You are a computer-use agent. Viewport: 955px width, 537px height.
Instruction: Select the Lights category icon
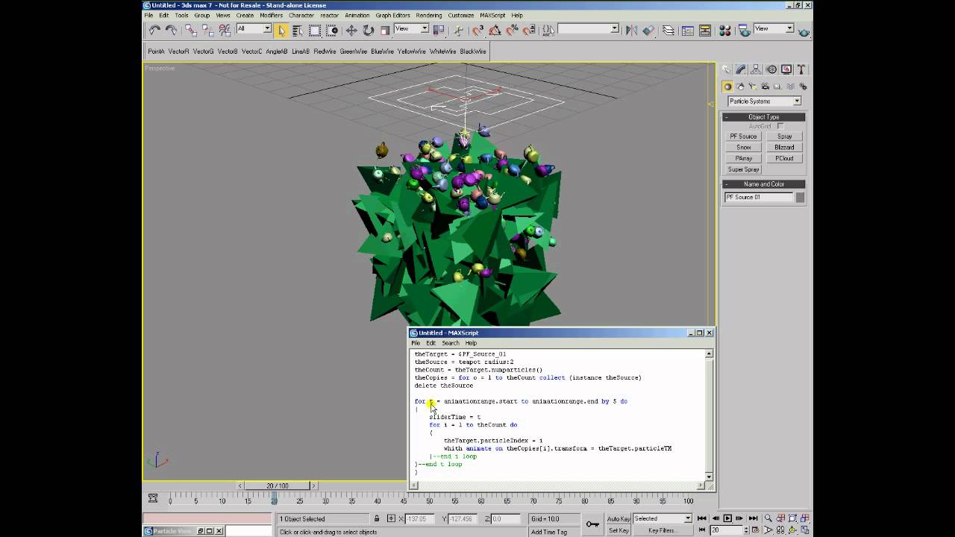pos(751,87)
